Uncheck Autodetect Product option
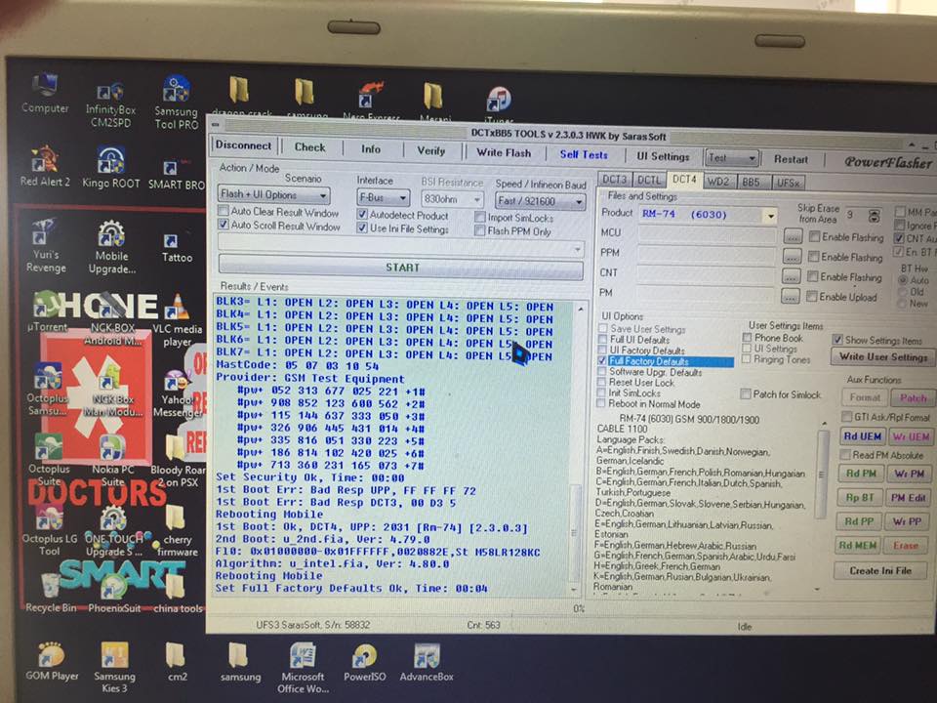Viewport: 937px width, 703px height. pos(362,214)
